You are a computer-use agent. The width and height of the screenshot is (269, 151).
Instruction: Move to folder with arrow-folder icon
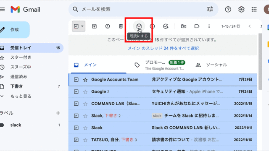[x=184, y=26]
